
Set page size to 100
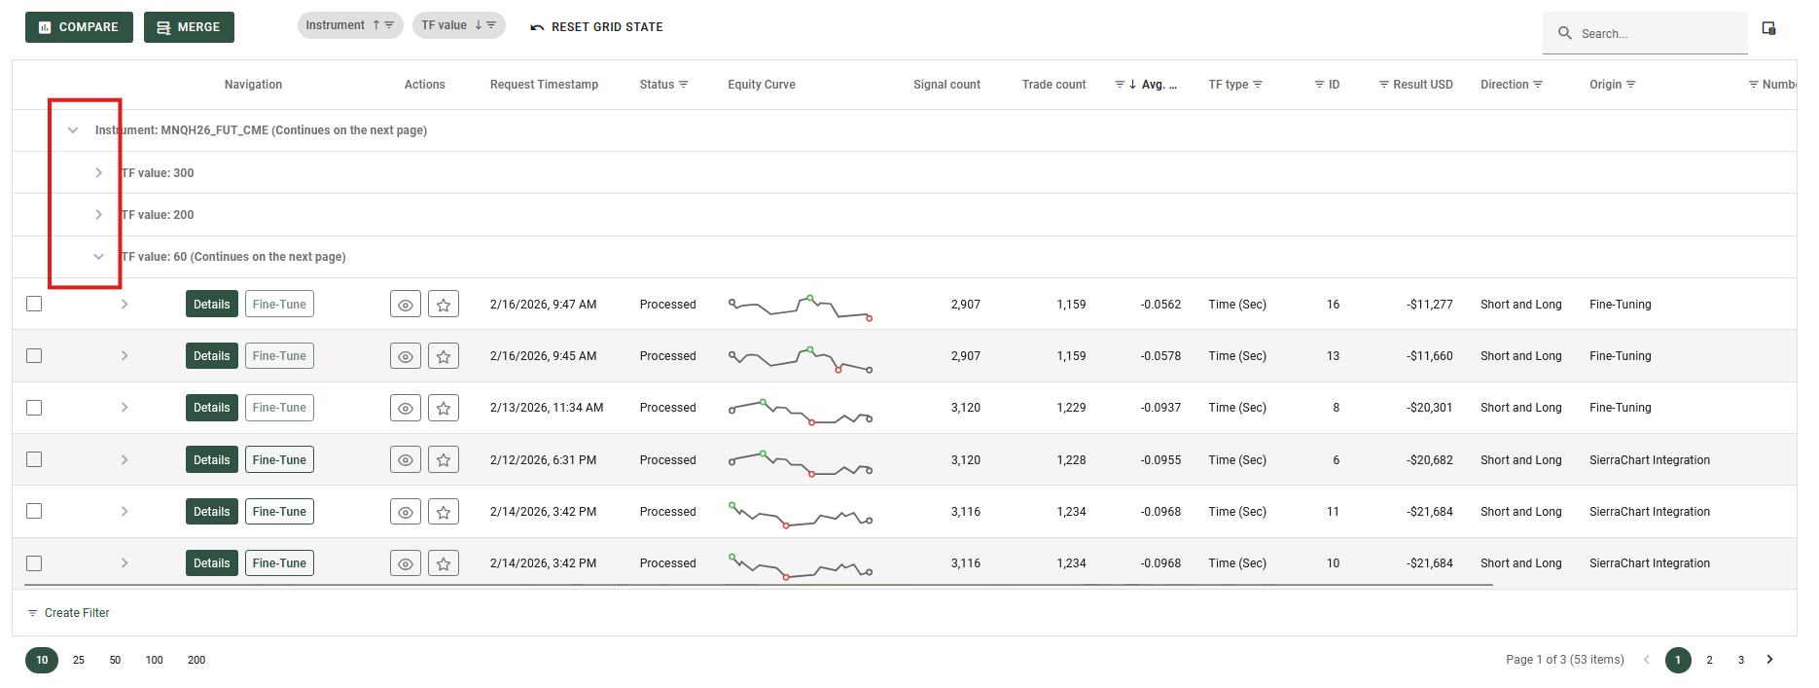click(154, 660)
